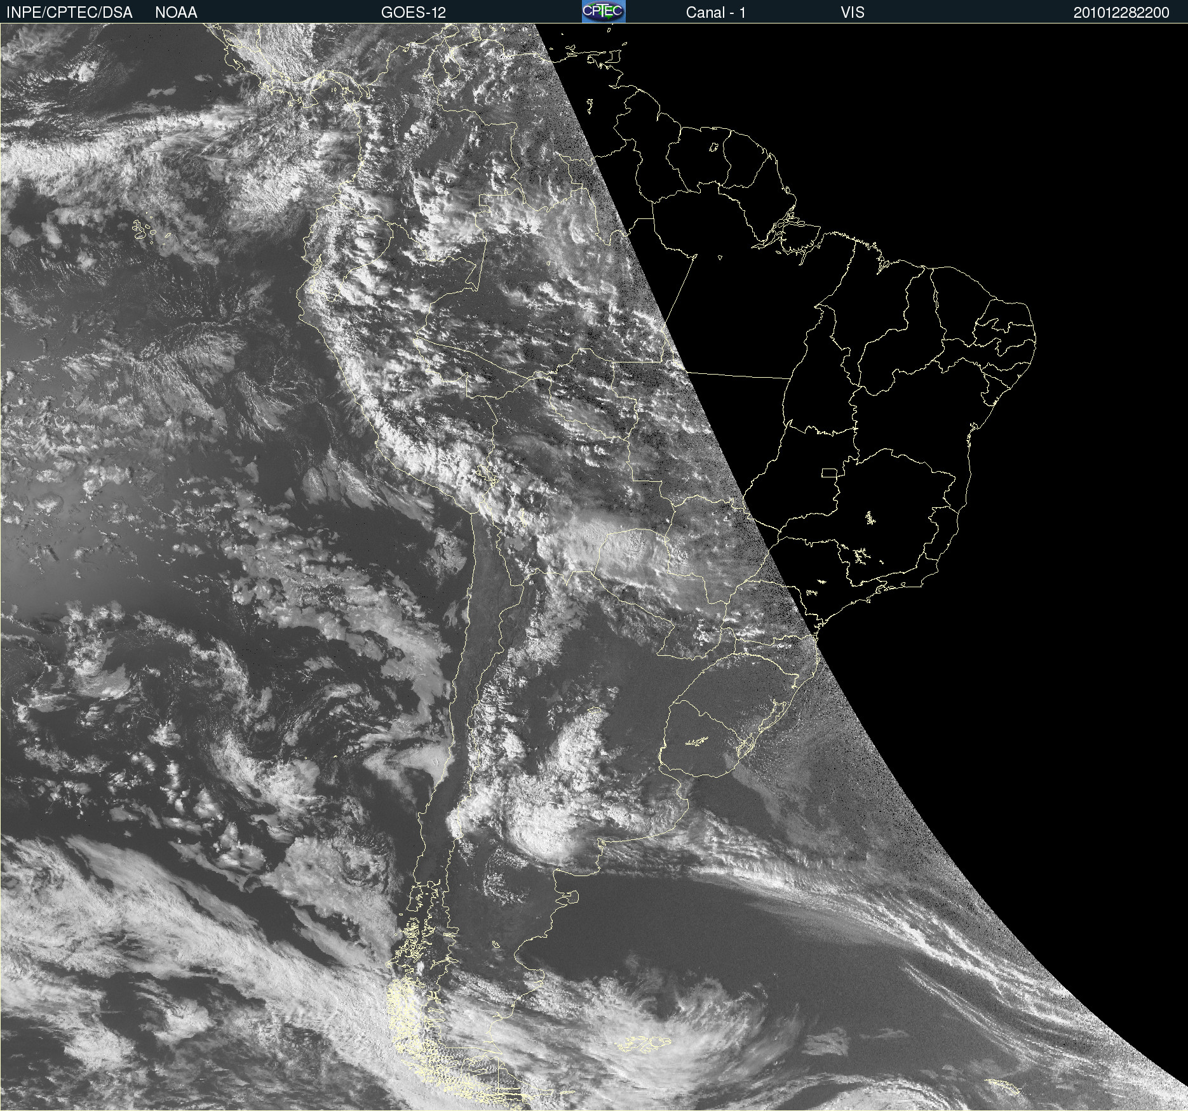Viewport: 1188px width, 1111px height.
Task: Click the INPE/CPTEC/DSA header text
Action: 69,13
